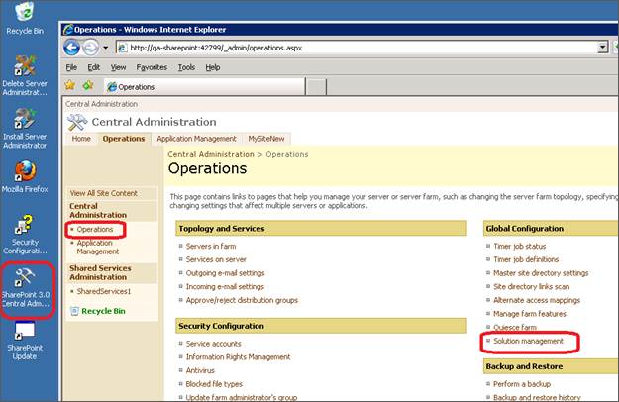
Task: Open the Tools menu
Action: coord(186,67)
